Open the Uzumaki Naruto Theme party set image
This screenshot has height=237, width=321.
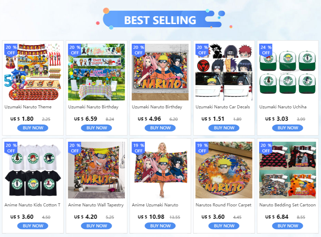[x=33, y=72]
